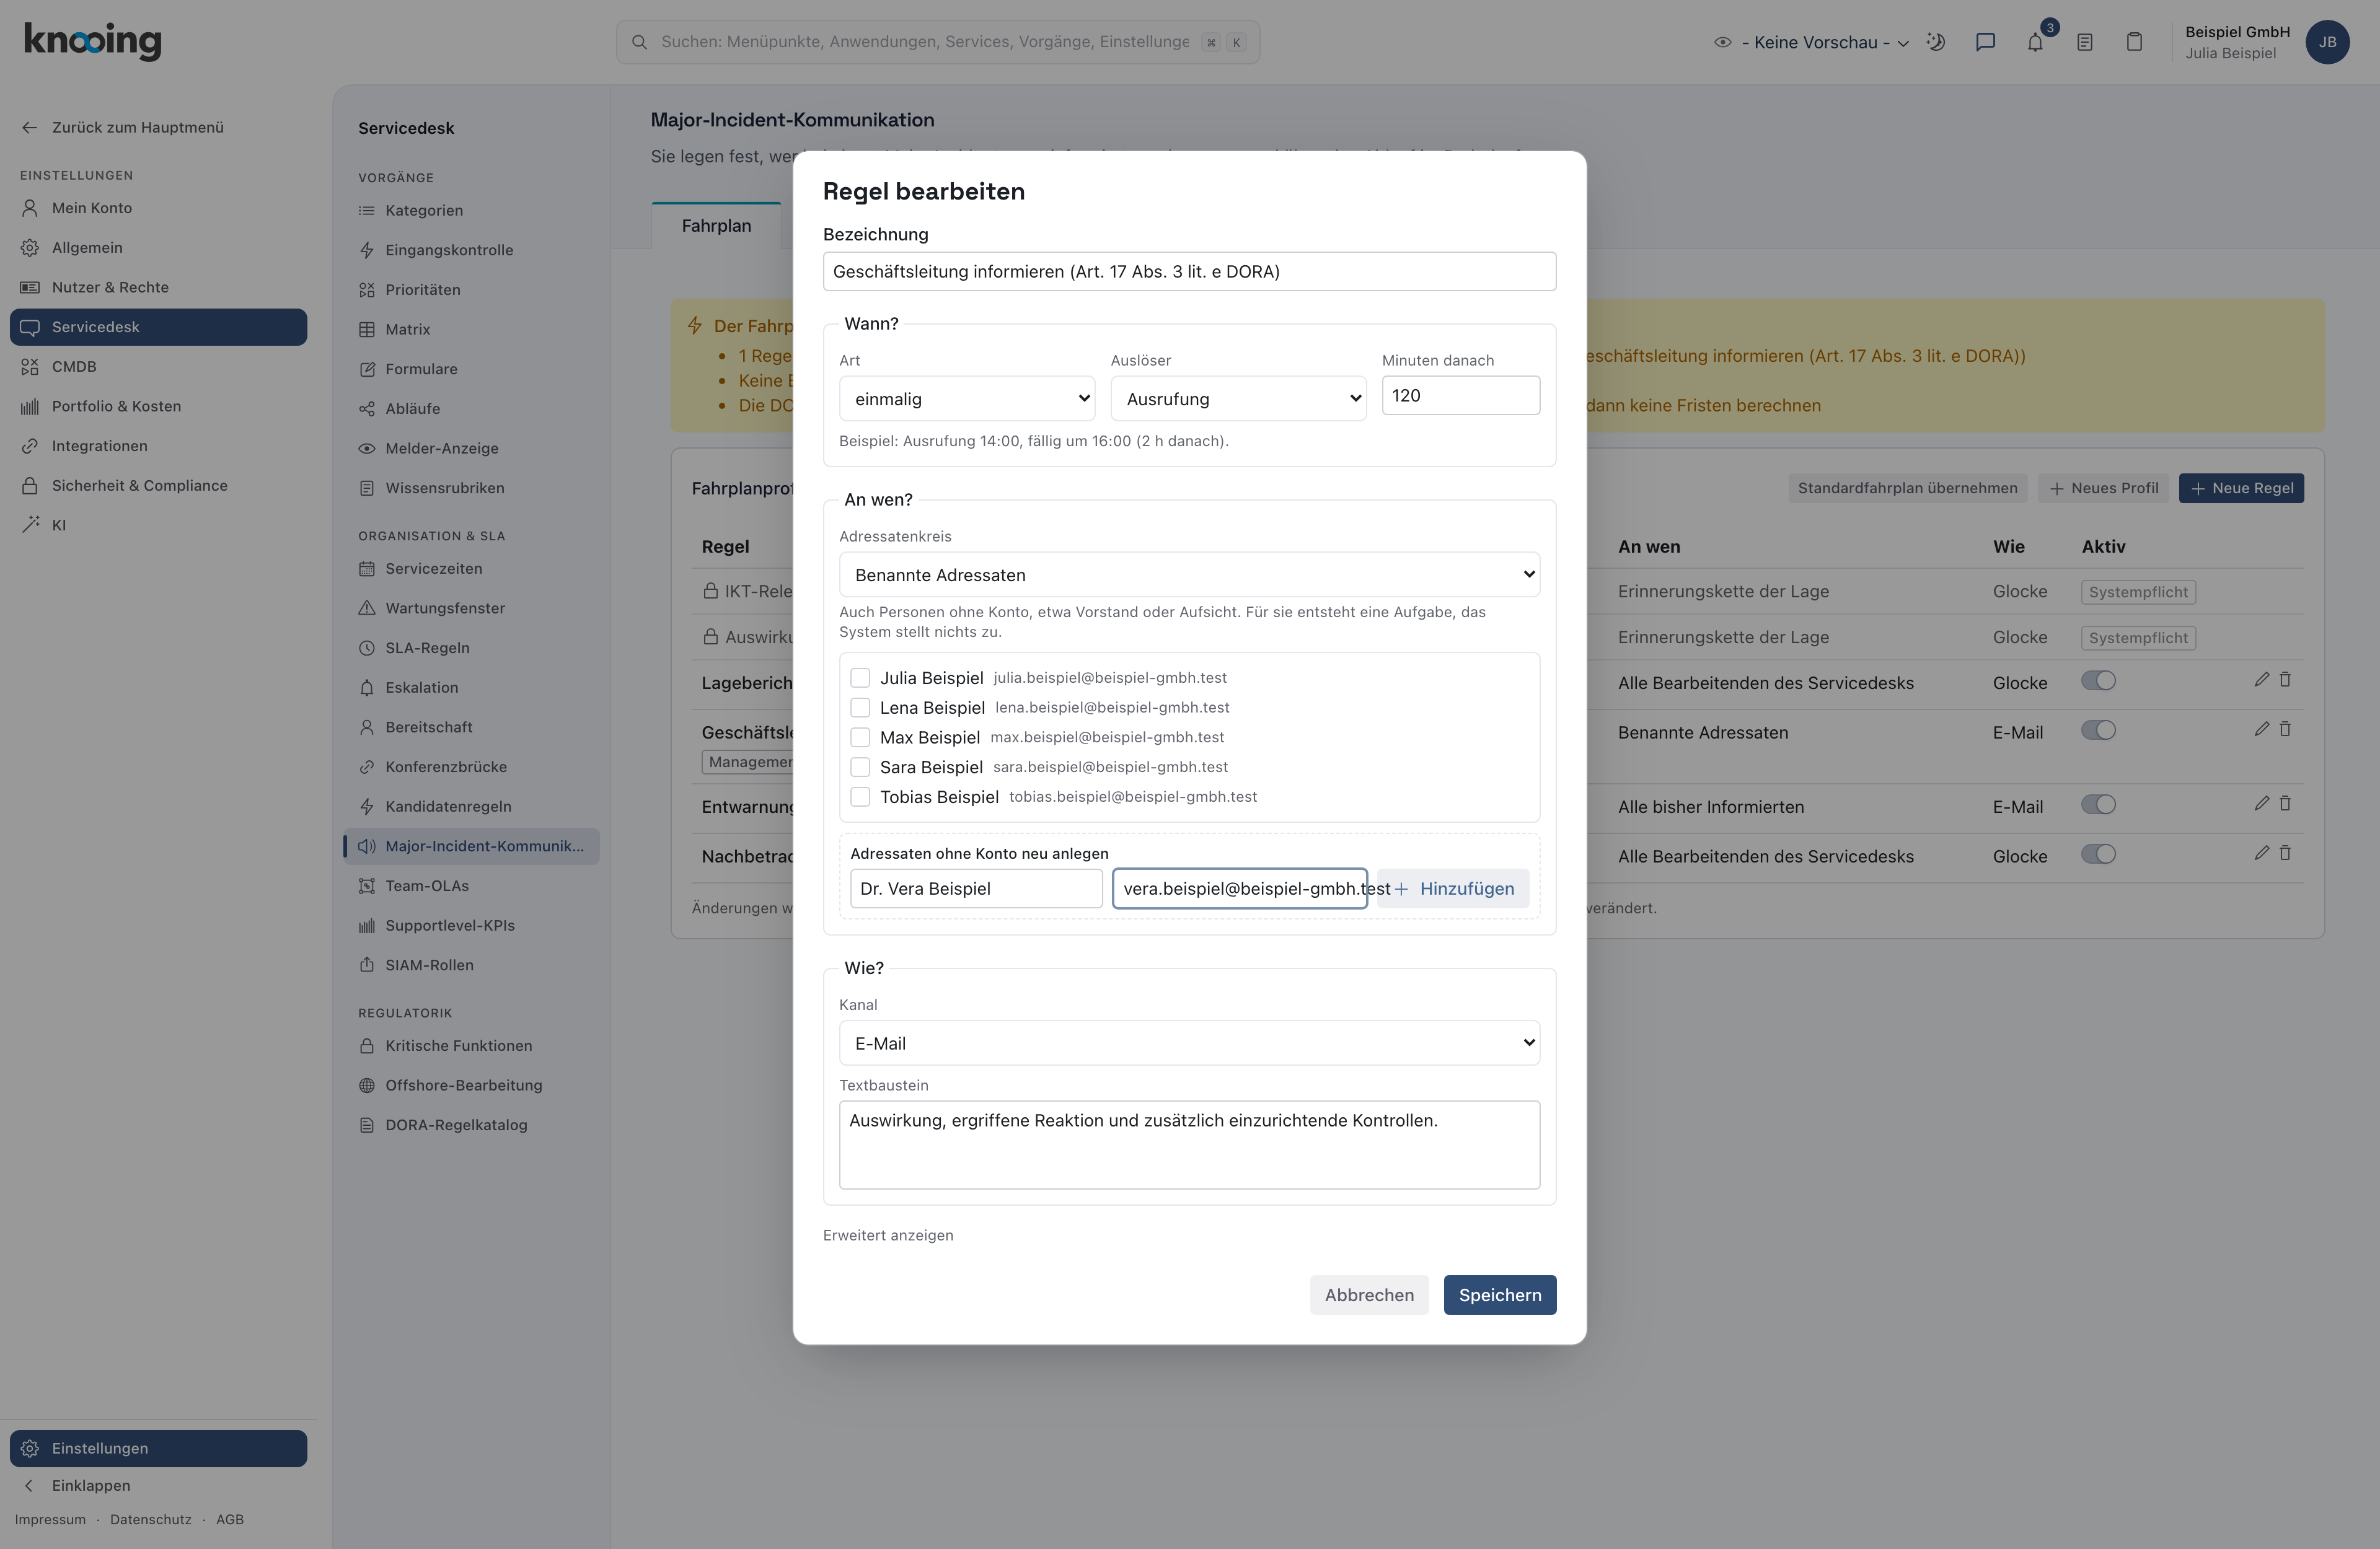Open the Art dropdown showing einmalig
The width and height of the screenshot is (2380, 1549).
coord(967,399)
